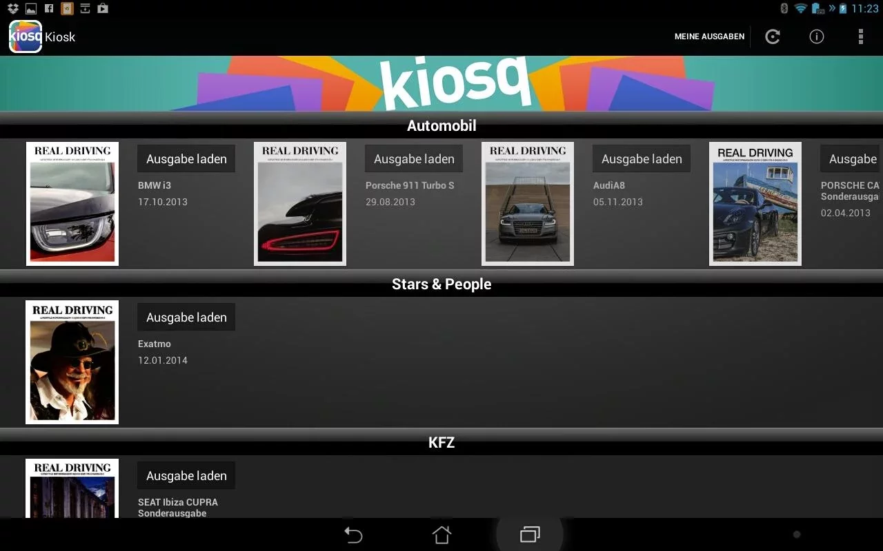This screenshot has height=551, width=883.
Task: Click the date 17.10.2013
Action: 163,202
